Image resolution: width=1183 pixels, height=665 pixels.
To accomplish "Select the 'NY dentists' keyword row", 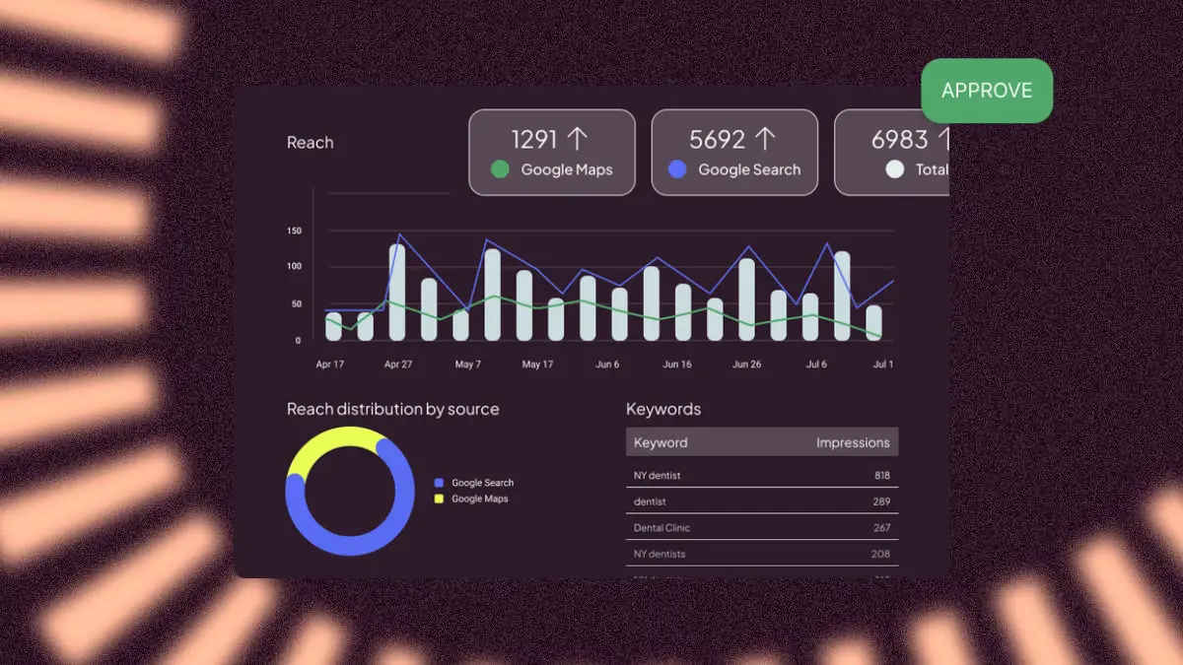I will [762, 554].
